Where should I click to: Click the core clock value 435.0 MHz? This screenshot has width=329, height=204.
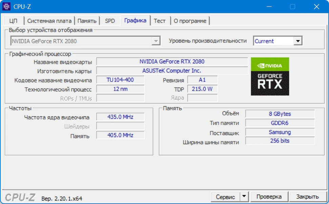[x=120, y=117]
